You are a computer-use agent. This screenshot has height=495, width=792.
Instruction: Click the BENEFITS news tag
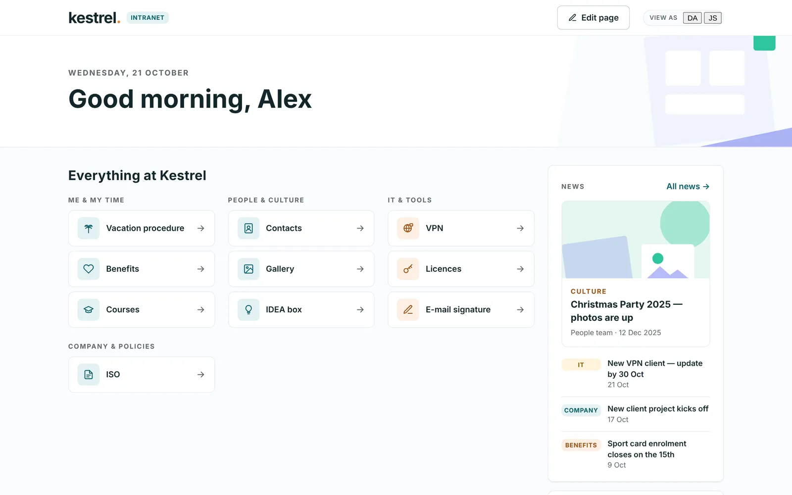(581, 445)
